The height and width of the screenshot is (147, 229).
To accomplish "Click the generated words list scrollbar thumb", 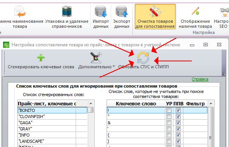I will 91,110.
